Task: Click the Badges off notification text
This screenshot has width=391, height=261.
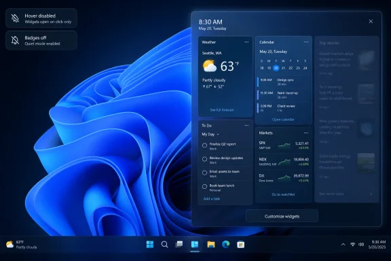Action: coord(42,41)
